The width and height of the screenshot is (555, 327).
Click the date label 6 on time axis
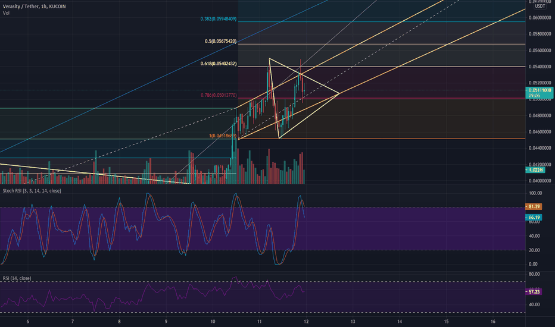tap(27, 322)
